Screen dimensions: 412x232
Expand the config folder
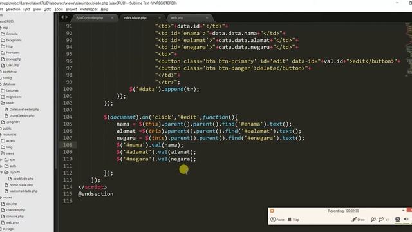point(7,78)
